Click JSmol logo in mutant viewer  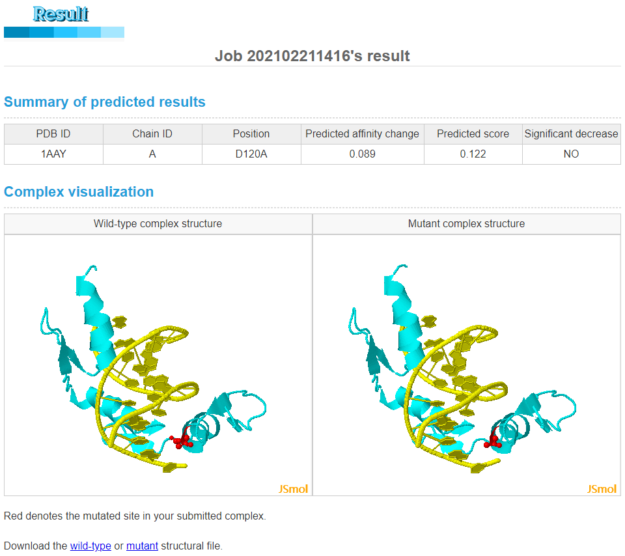[602, 489]
